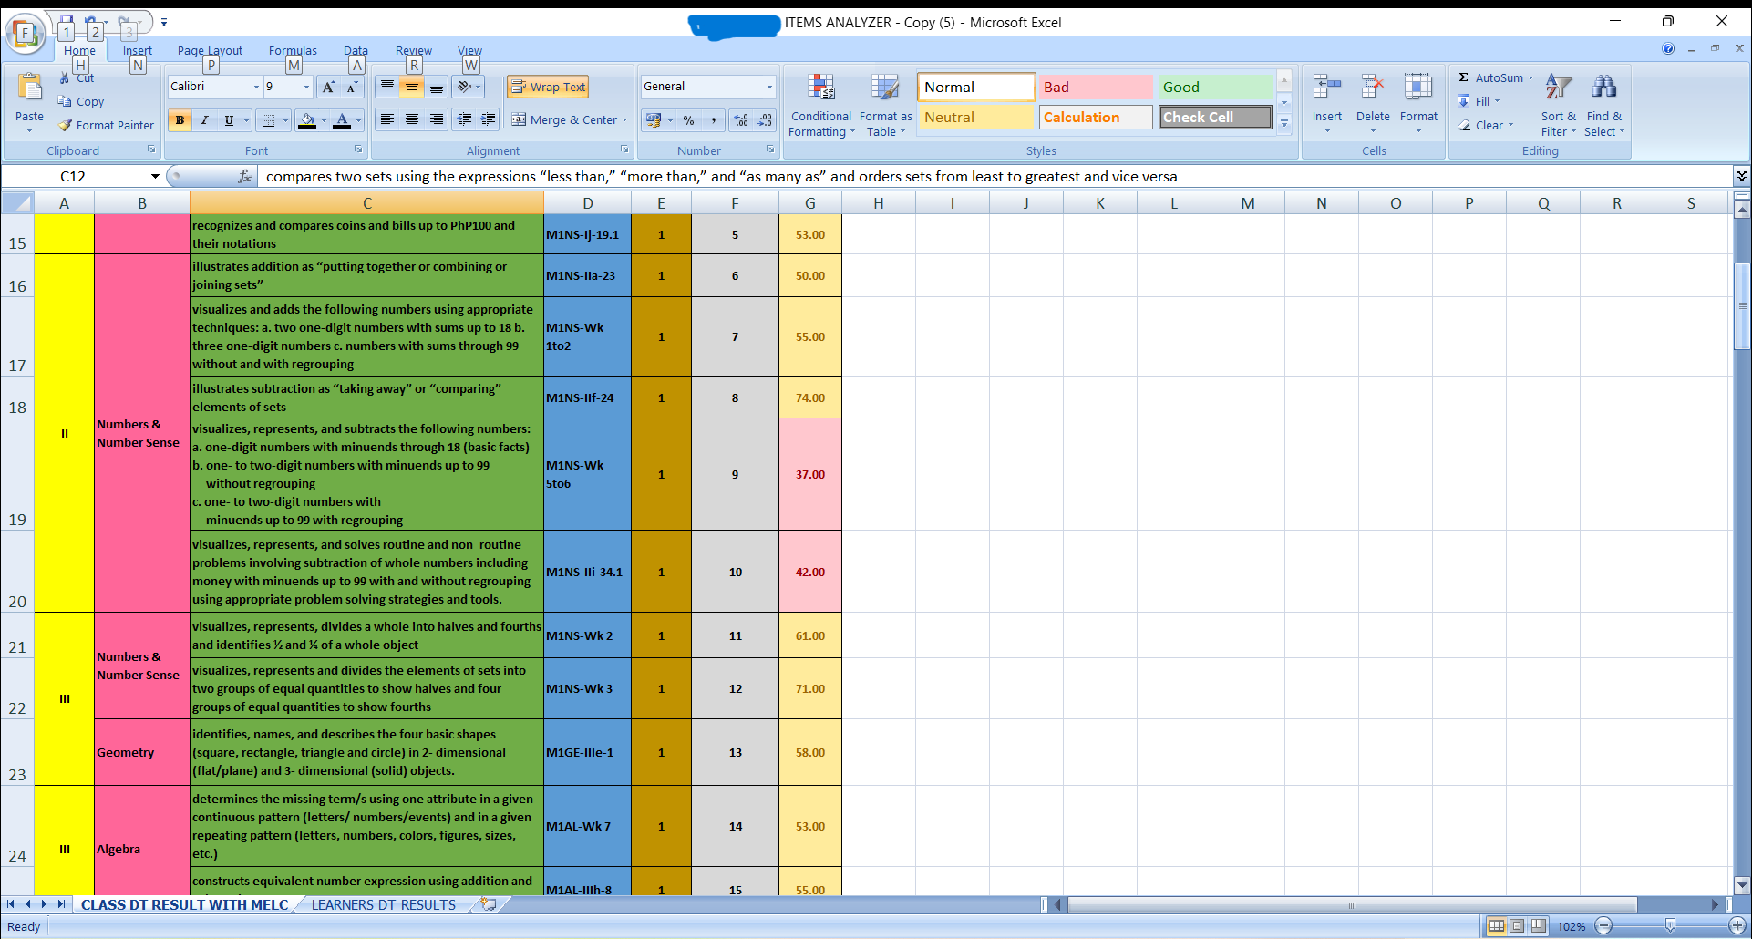The image size is (1752, 939).
Task: Increase decimal places
Action: point(741,120)
